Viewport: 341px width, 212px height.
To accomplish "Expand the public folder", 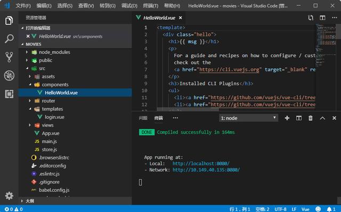I will 27,60.
